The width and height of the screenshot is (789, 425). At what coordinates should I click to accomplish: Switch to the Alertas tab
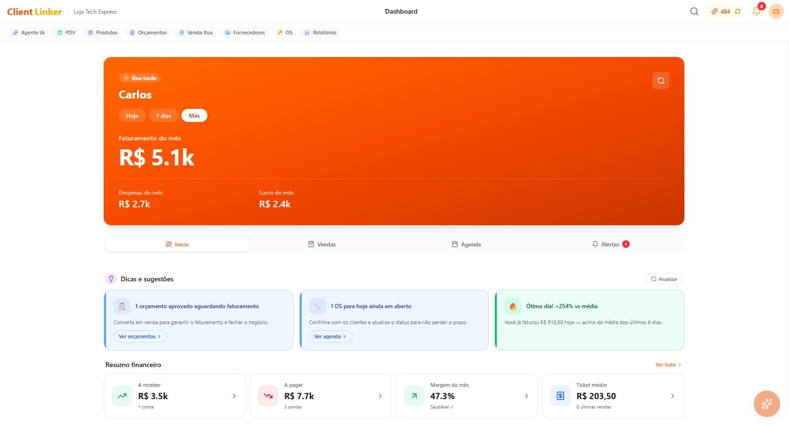point(611,244)
